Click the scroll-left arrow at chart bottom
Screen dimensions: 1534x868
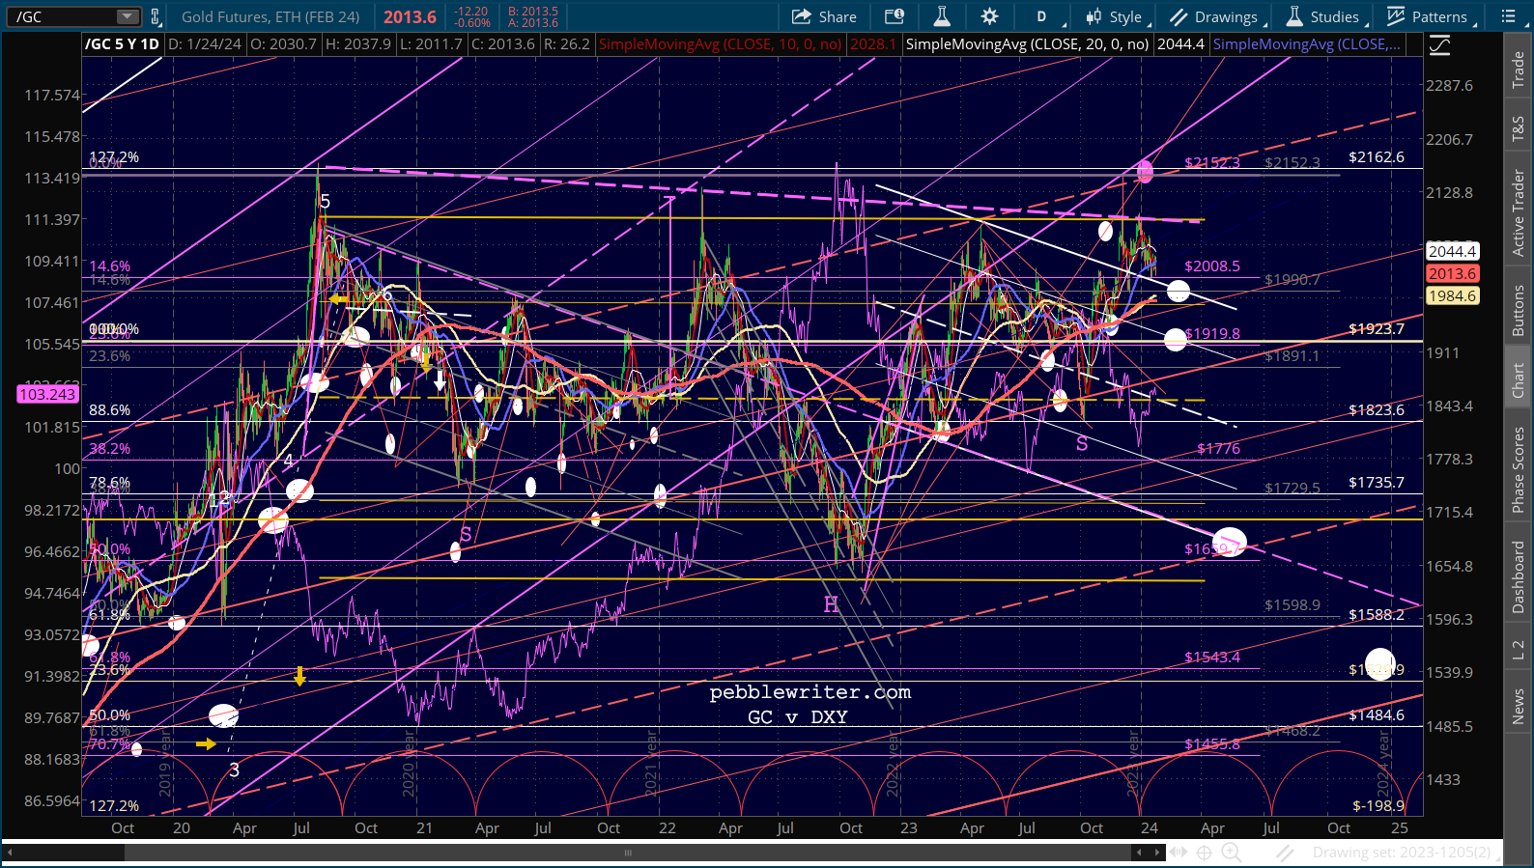point(1140,853)
